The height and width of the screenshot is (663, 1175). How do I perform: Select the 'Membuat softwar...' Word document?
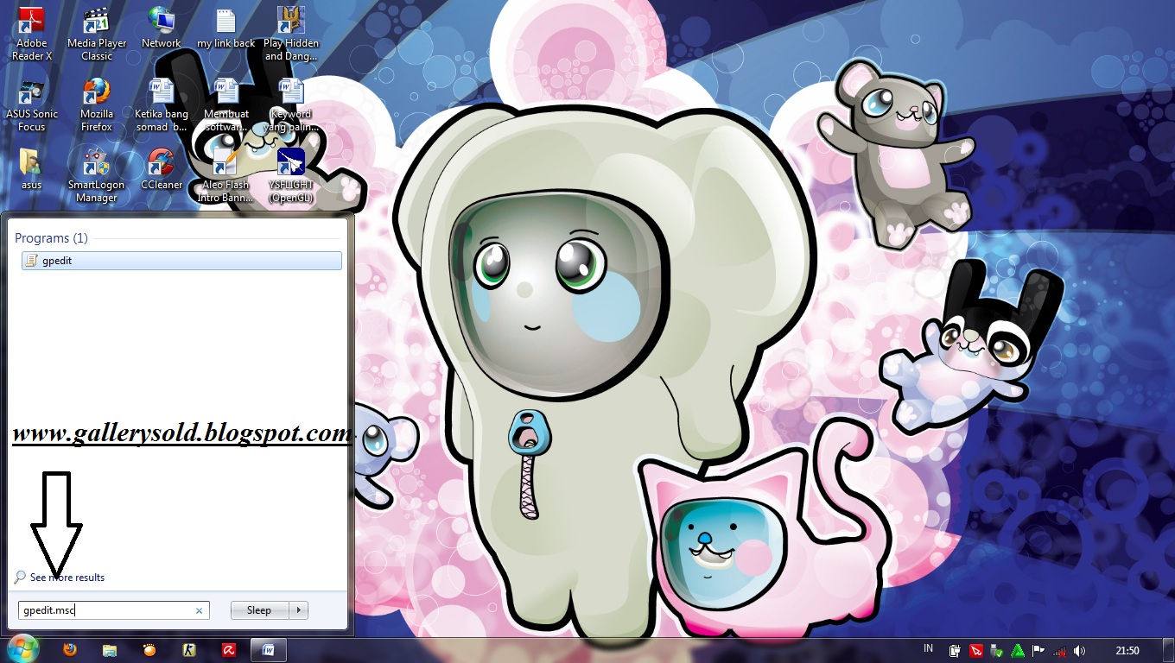226,105
